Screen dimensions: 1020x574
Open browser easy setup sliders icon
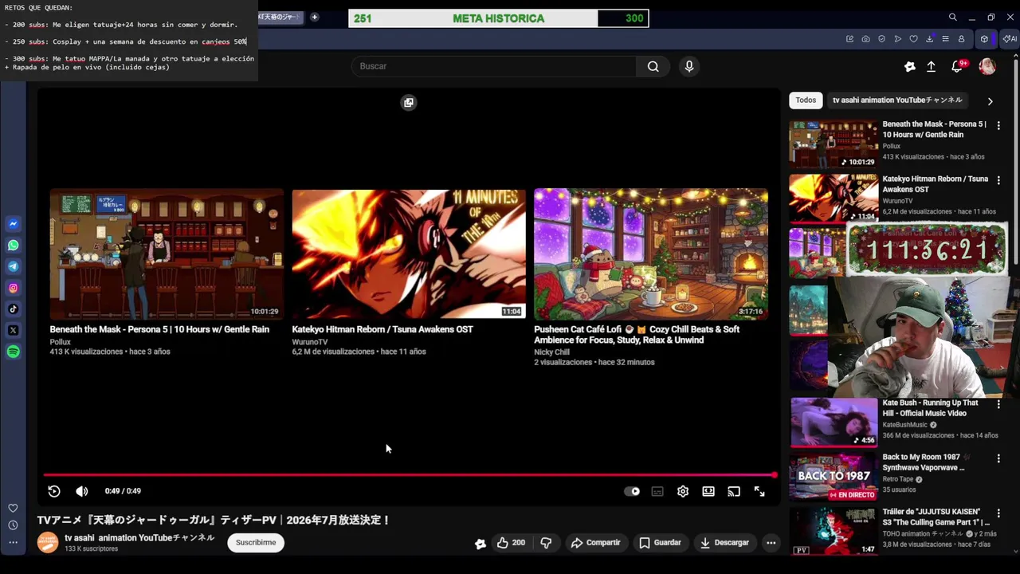[x=945, y=39]
